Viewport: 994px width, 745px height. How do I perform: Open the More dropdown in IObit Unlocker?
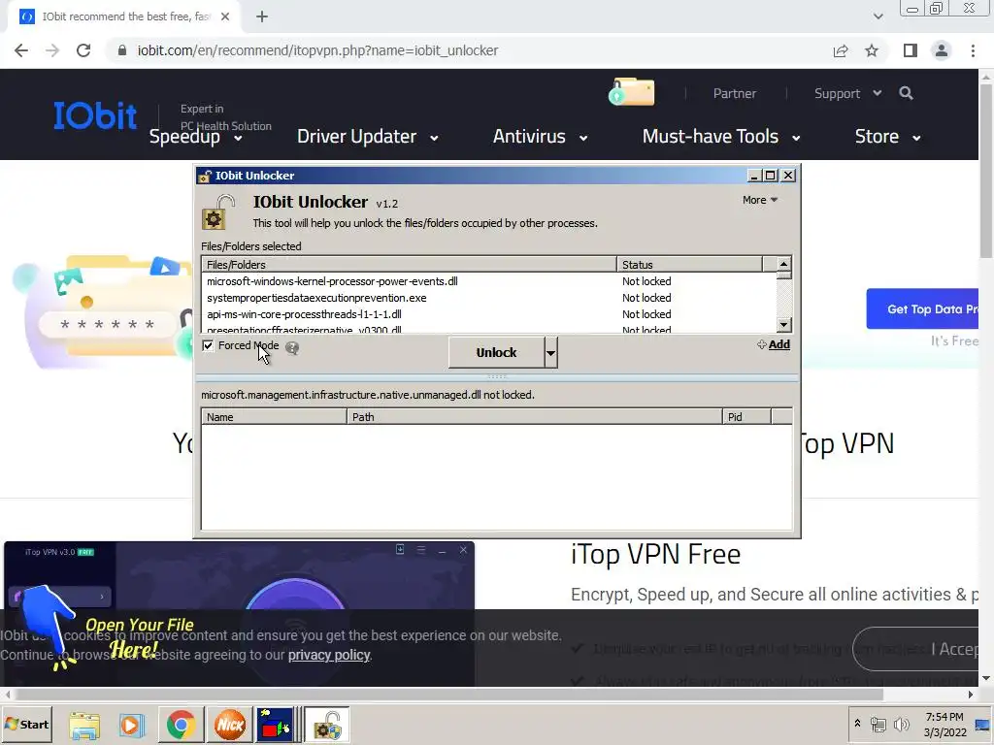coord(760,200)
